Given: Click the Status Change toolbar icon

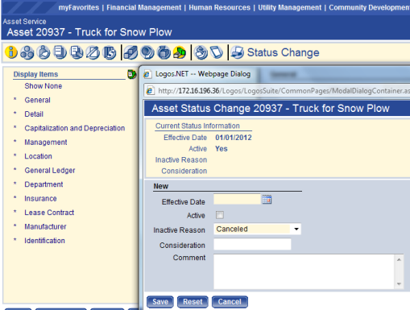Looking at the screenshot, I should coord(238,52).
